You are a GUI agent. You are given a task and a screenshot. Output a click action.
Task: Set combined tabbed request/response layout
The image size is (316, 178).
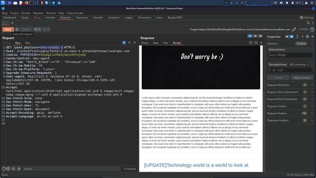[x=260, y=36]
